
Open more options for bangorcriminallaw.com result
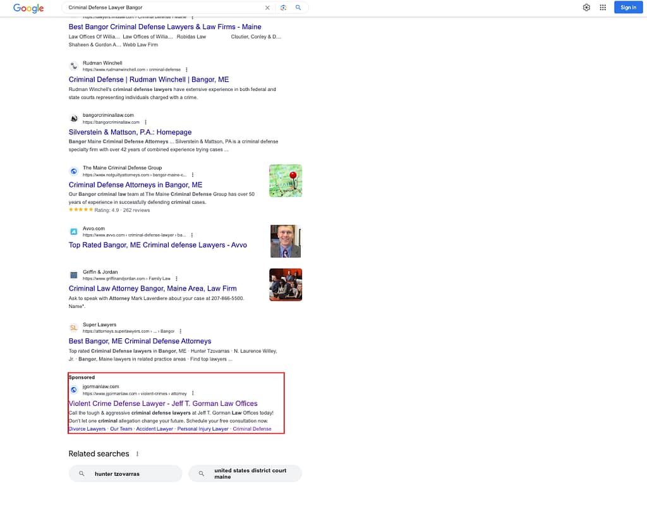click(x=146, y=122)
